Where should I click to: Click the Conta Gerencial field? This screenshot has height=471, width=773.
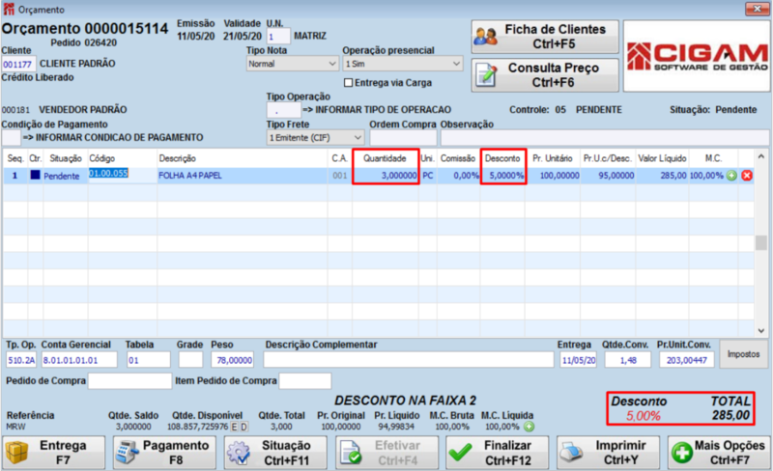coord(79,360)
